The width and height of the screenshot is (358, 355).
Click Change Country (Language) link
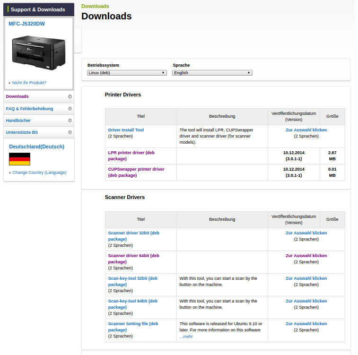40,173
